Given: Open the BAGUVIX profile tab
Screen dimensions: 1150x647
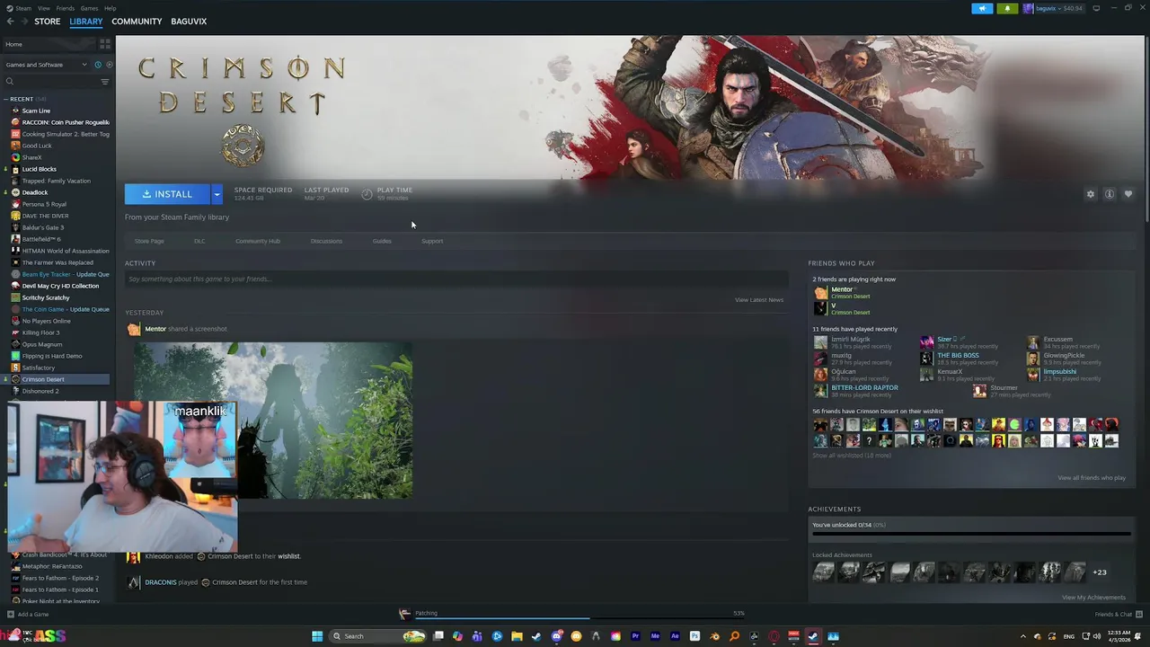Looking at the screenshot, I should (189, 22).
